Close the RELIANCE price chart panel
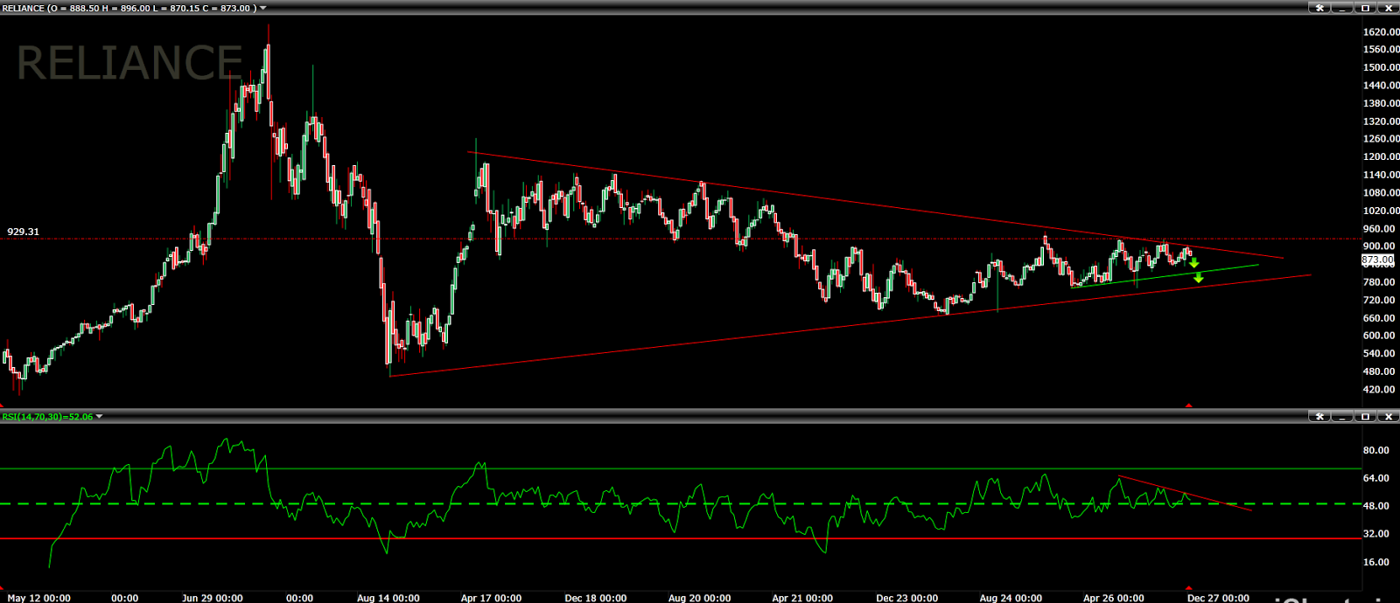 (1388, 8)
